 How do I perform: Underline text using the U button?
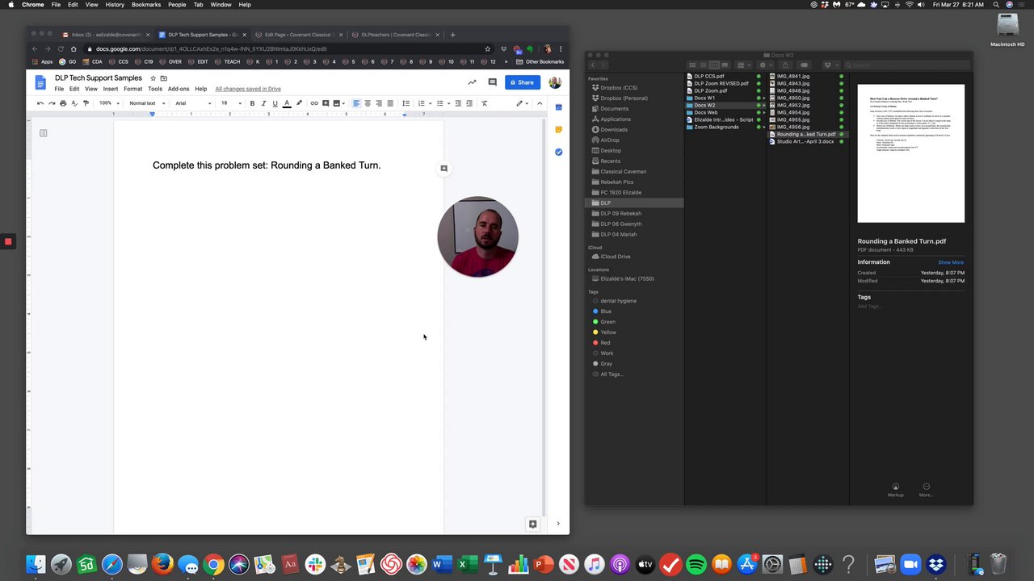(x=275, y=103)
